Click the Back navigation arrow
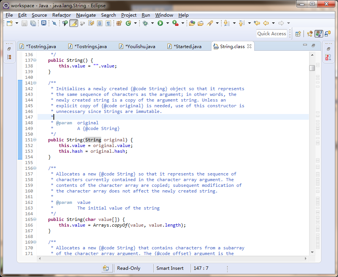Image resolution: width=338 pixels, height=277 pixels. (266, 23)
